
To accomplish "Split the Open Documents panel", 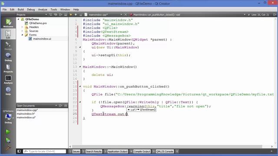I will click(61, 106).
